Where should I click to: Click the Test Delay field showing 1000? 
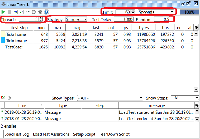(x=124, y=19)
